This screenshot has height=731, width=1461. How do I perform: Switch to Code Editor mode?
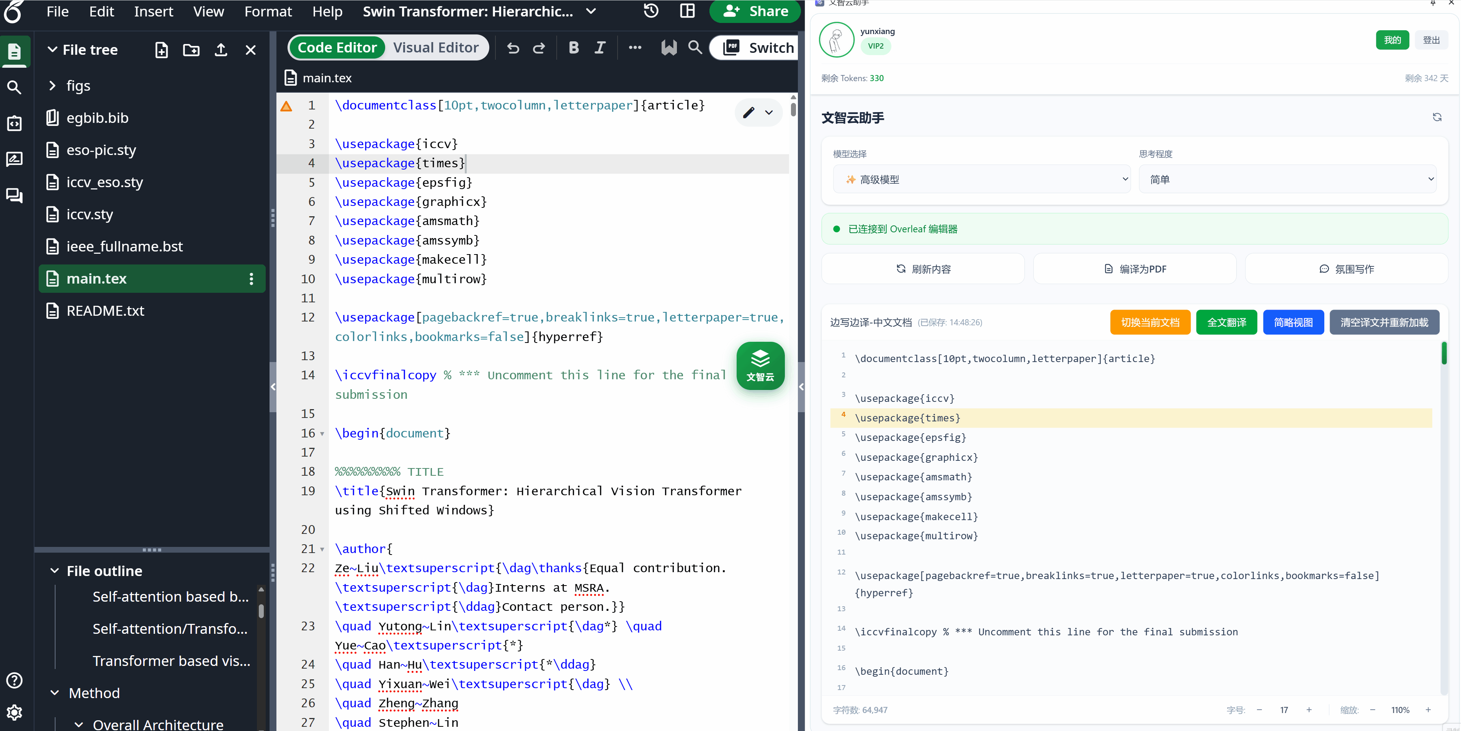337,47
